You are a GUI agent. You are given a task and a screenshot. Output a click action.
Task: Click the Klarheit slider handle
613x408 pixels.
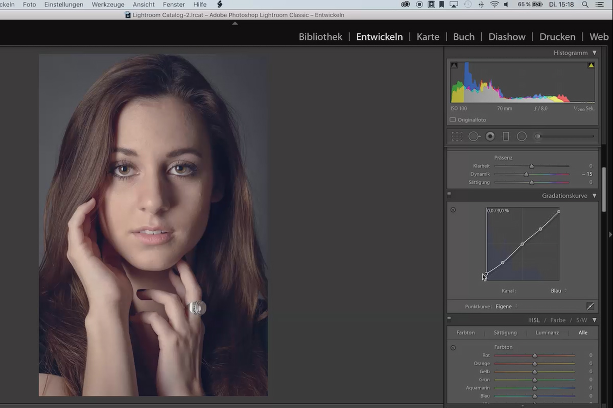coord(532,166)
